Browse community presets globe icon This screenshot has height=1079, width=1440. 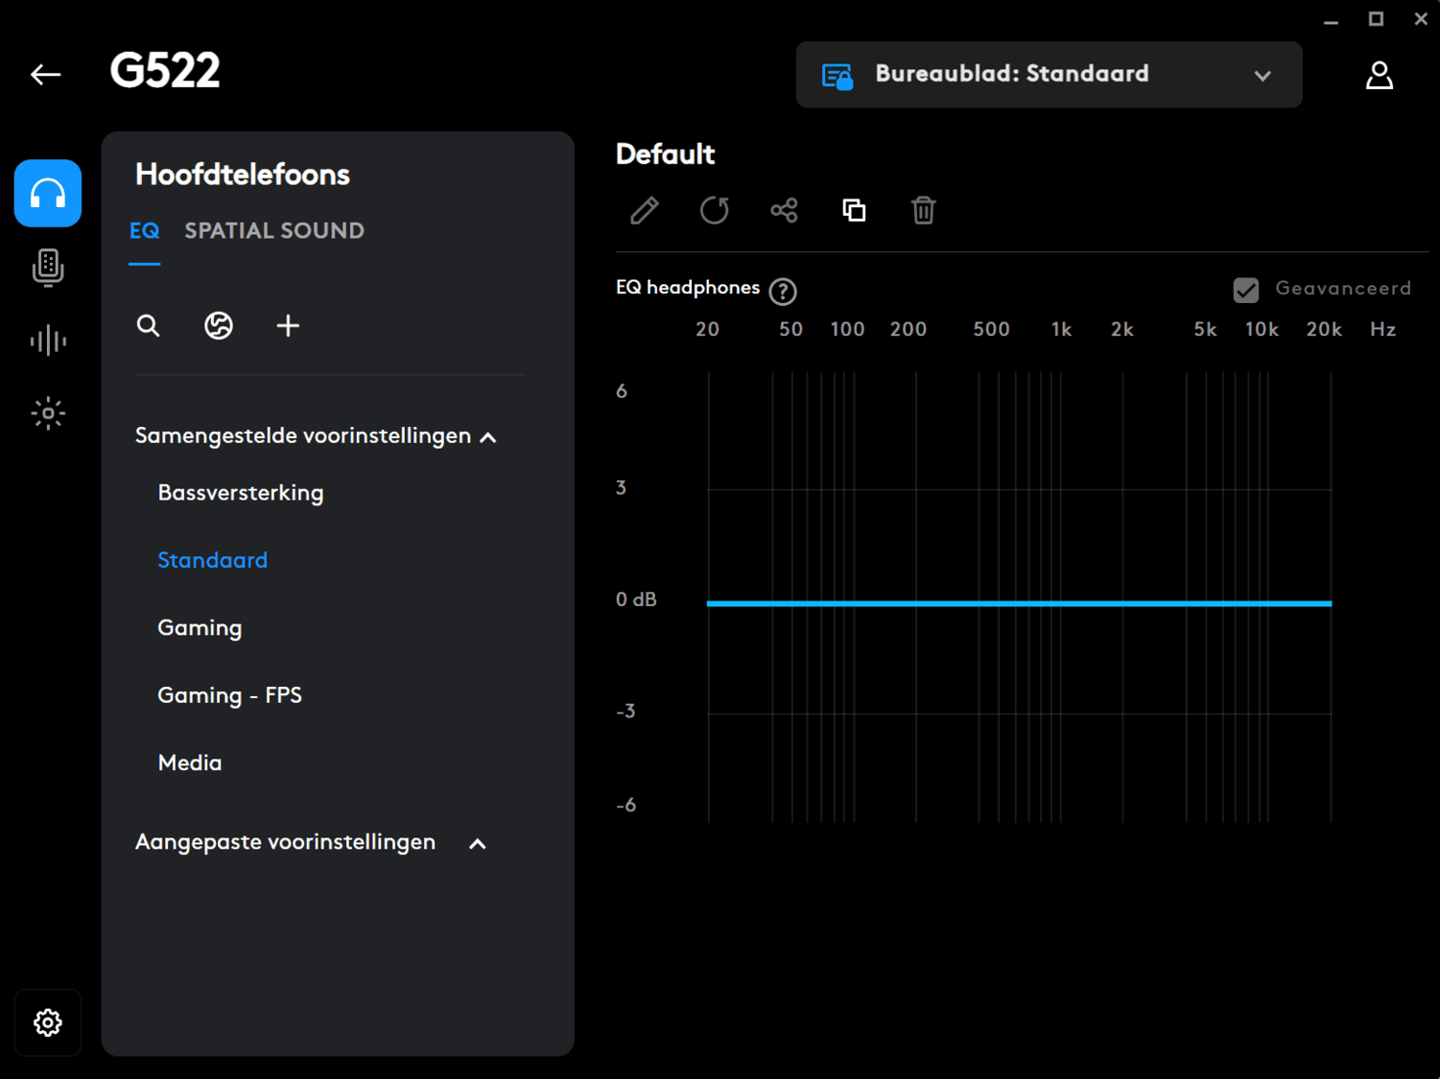(x=219, y=326)
